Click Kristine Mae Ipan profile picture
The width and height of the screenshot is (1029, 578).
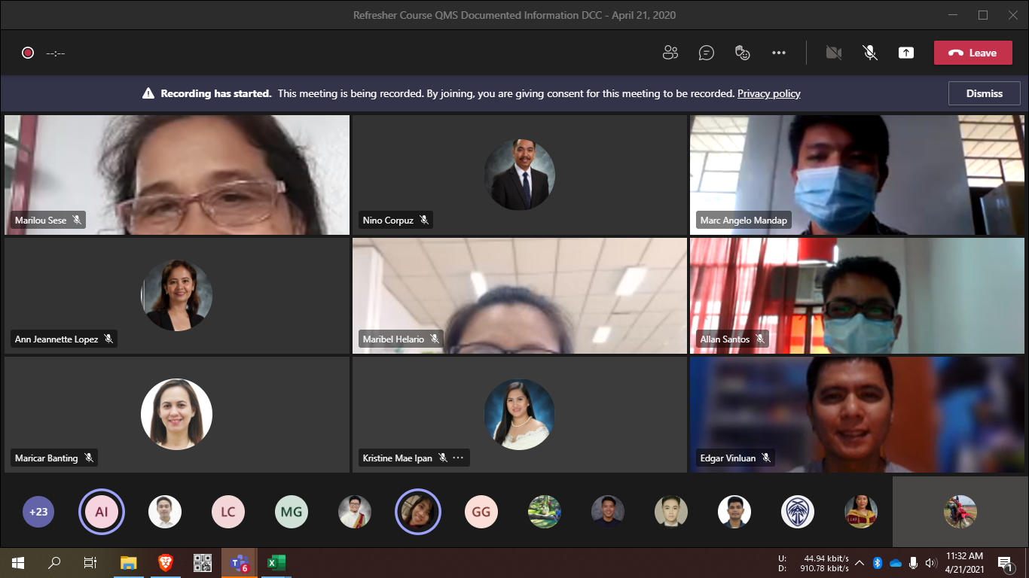click(x=520, y=414)
